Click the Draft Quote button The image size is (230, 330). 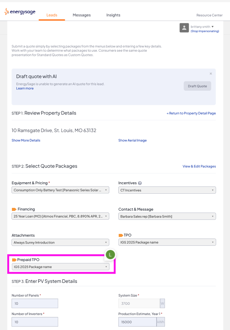point(197,86)
